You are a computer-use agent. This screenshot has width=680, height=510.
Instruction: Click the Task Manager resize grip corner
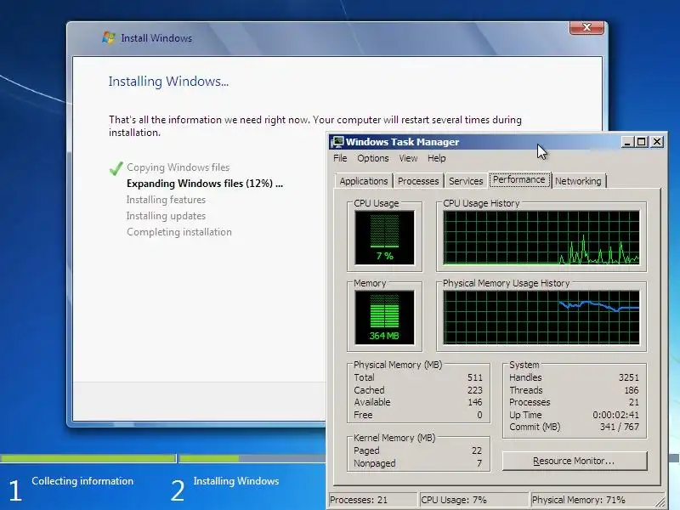pos(660,501)
